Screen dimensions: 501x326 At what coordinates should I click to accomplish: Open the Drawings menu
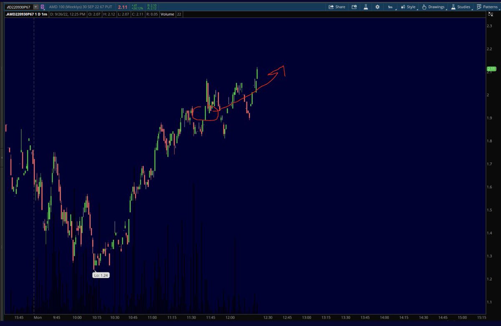click(433, 7)
